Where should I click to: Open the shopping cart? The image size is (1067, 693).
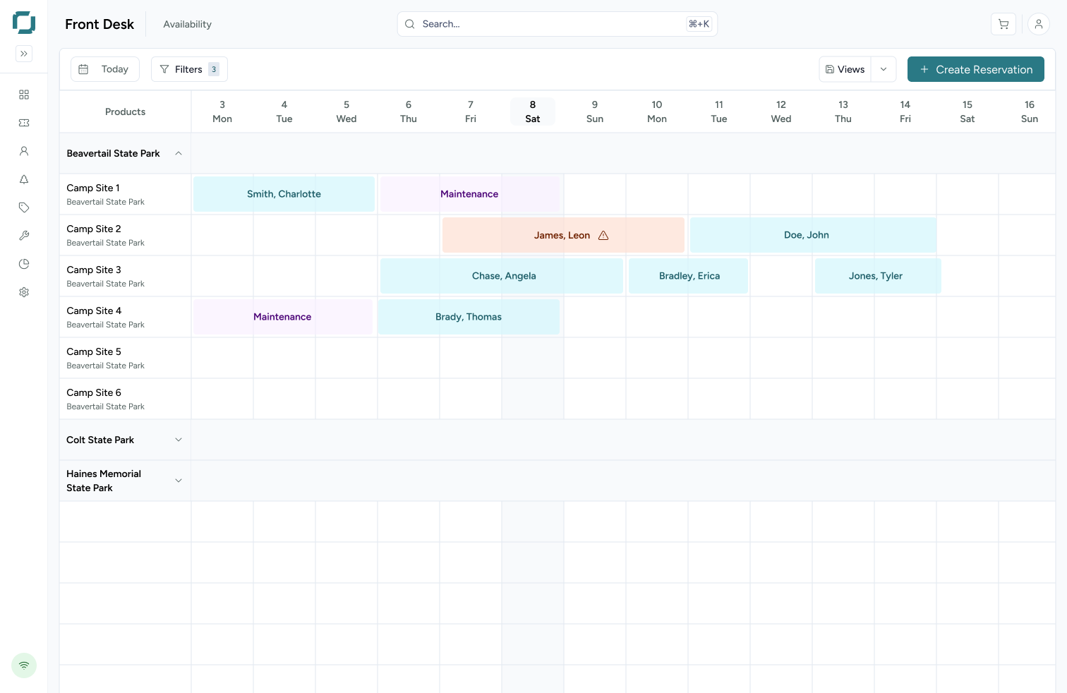pyautogui.click(x=1003, y=24)
